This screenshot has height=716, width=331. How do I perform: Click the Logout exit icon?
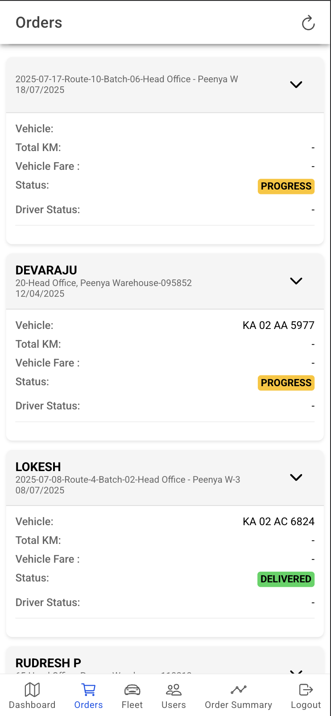tap(306, 690)
